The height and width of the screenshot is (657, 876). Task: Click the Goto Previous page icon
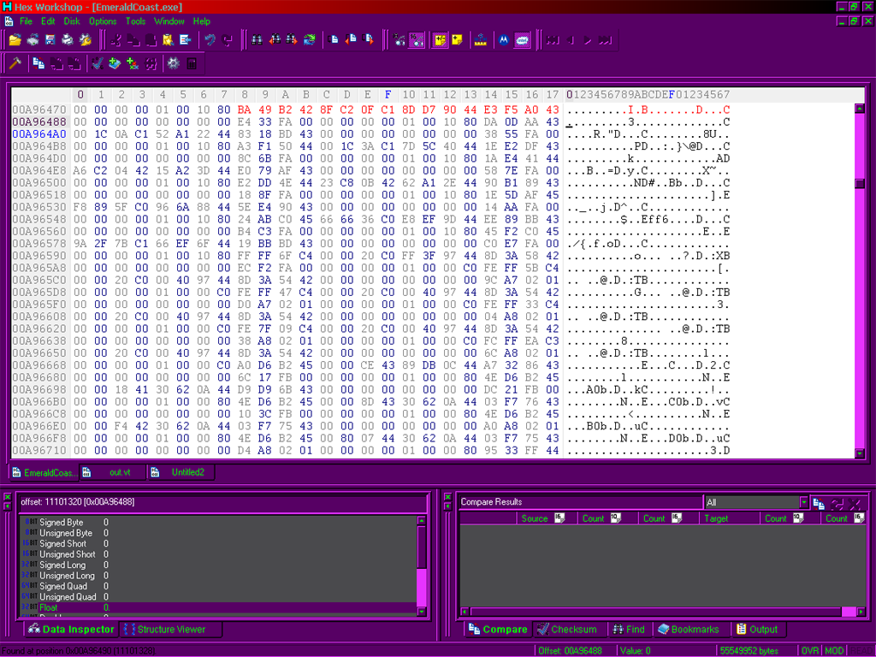pyautogui.click(x=351, y=39)
